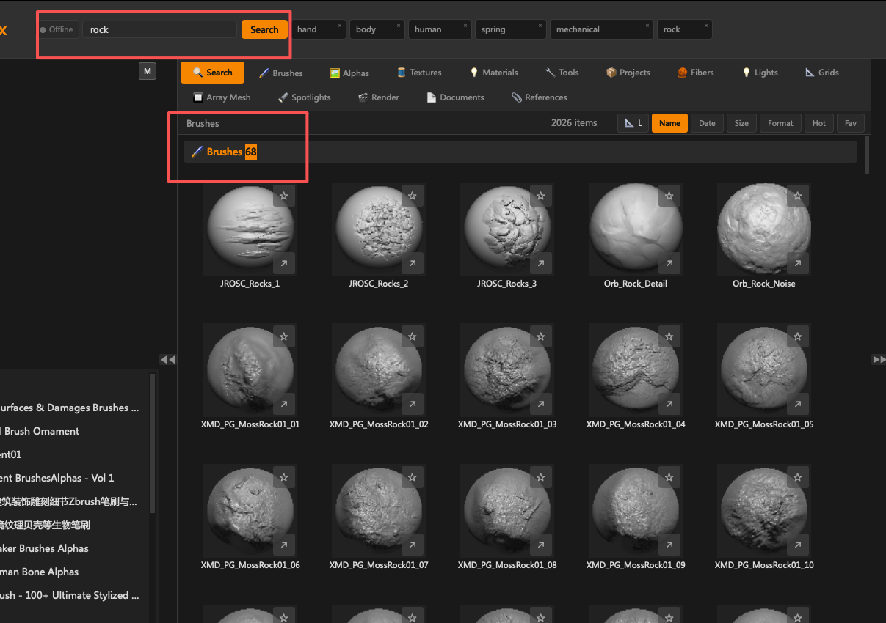Open the Documents tab
886x623 pixels.
coord(455,97)
